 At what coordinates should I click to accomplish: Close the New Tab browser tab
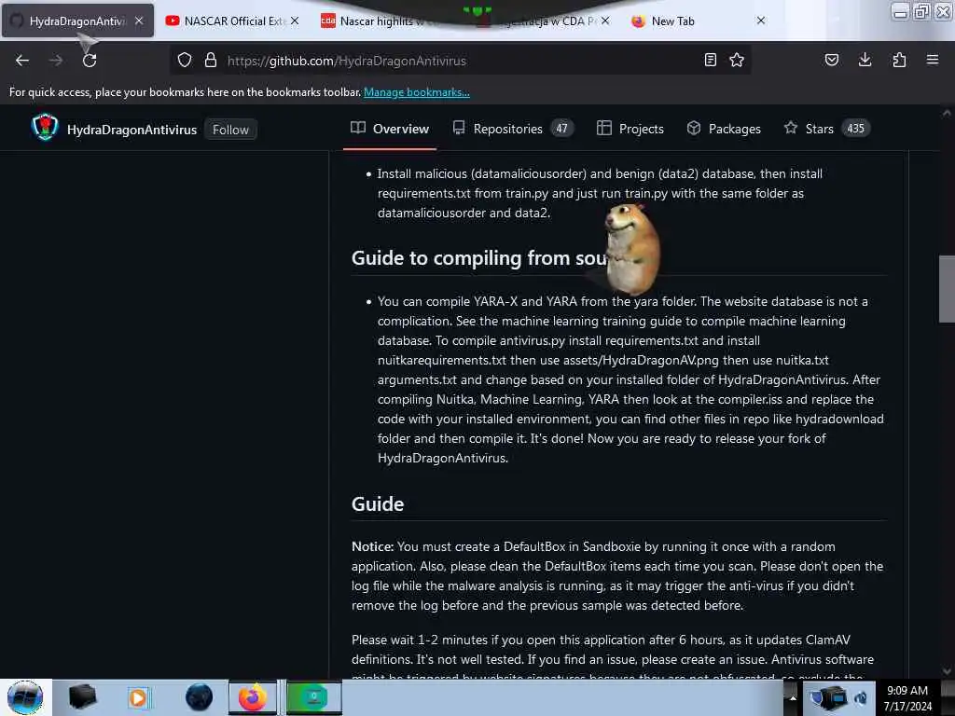pyautogui.click(x=761, y=21)
